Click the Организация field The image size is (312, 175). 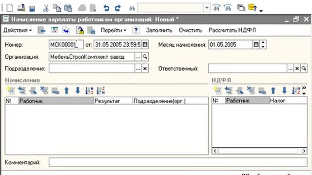tap(92, 57)
